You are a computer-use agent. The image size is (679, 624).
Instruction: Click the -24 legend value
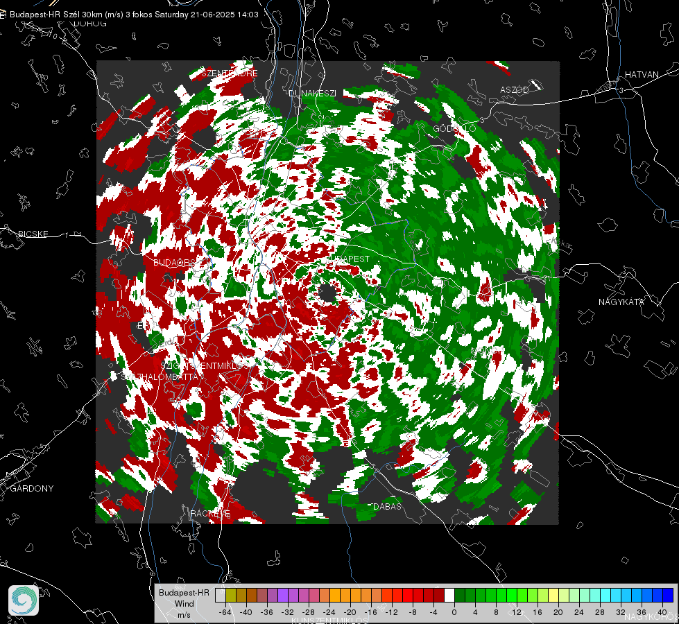coord(329,612)
